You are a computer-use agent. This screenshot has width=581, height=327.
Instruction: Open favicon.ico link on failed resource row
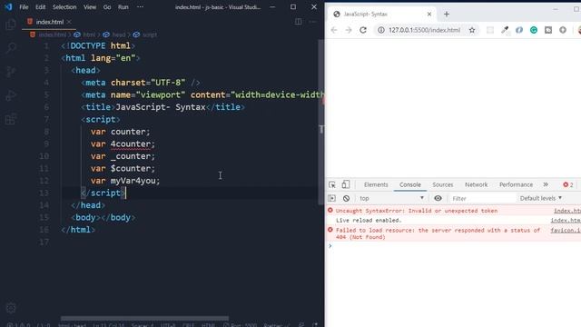tap(566, 230)
